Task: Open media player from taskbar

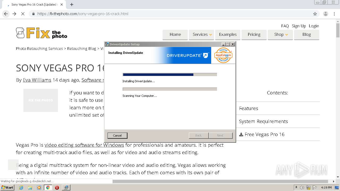Action: pyautogui.click(x=39, y=188)
